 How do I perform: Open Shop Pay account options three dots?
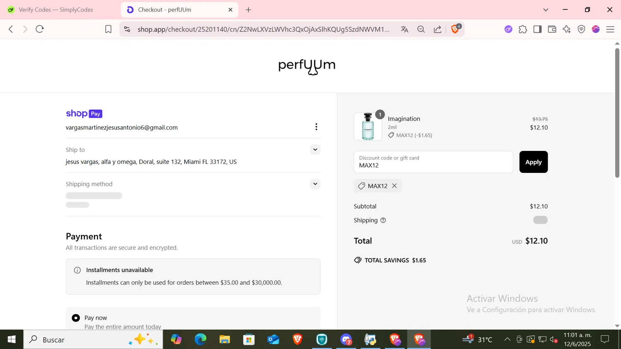tap(316, 127)
